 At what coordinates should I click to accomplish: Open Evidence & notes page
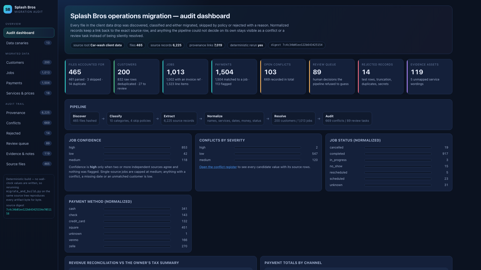(29, 154)
